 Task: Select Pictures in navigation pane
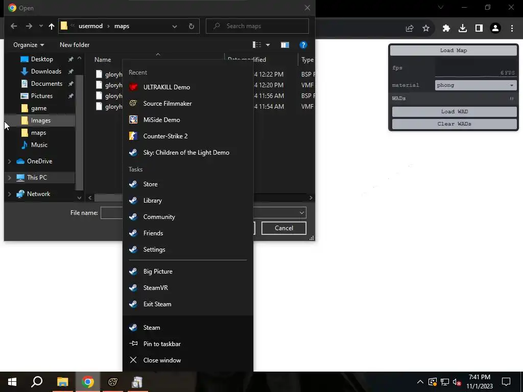42,95
